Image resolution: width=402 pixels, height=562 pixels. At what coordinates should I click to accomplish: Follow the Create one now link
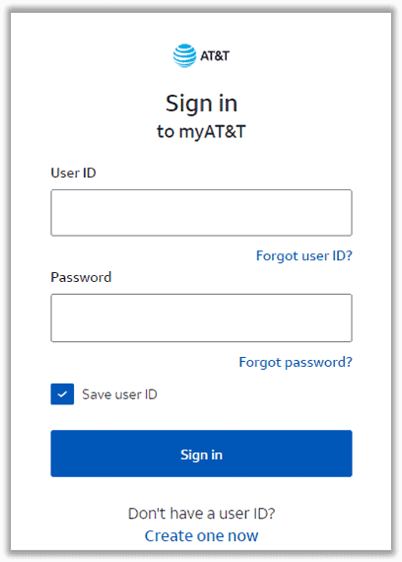201,535
